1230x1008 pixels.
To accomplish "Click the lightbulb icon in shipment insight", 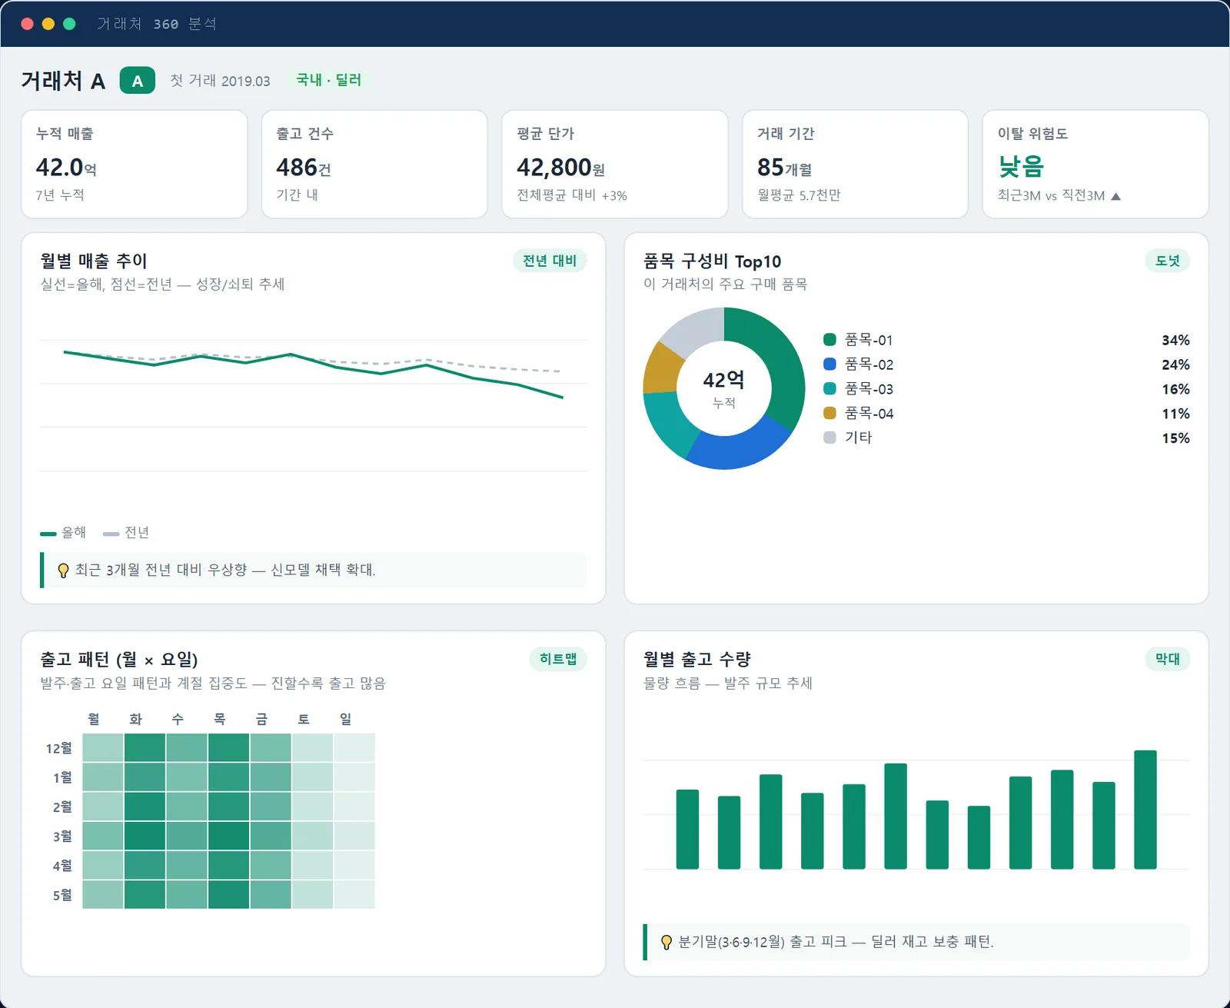I will click(x=667, y=943).
